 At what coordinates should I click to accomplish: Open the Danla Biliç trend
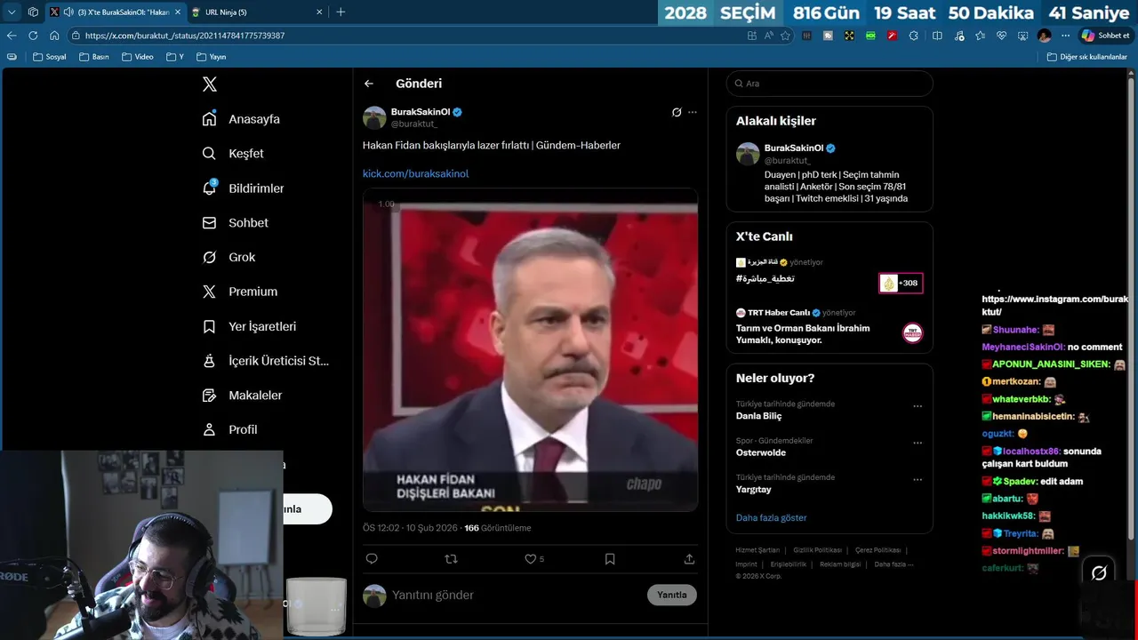(x=758, y=416)
